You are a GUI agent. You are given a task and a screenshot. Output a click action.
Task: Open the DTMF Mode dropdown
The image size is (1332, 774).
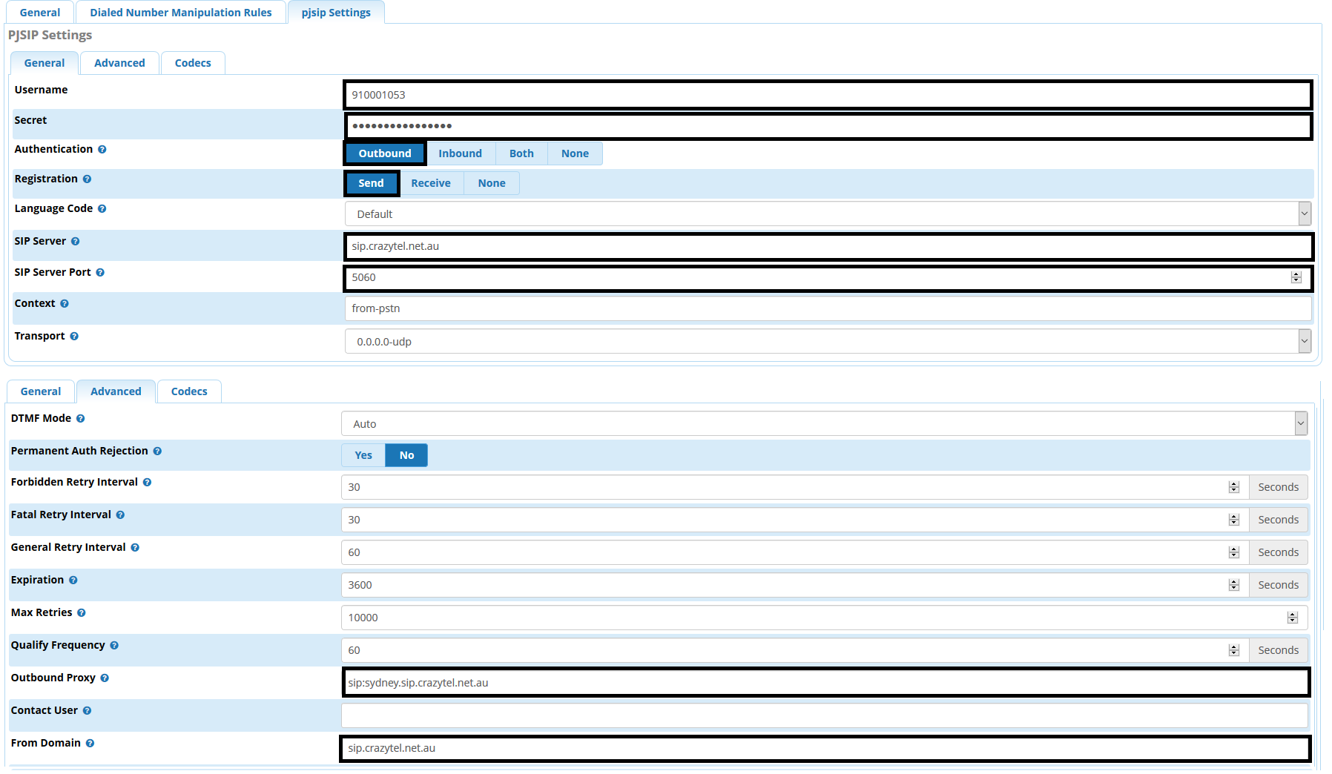[x=823, y=424]
